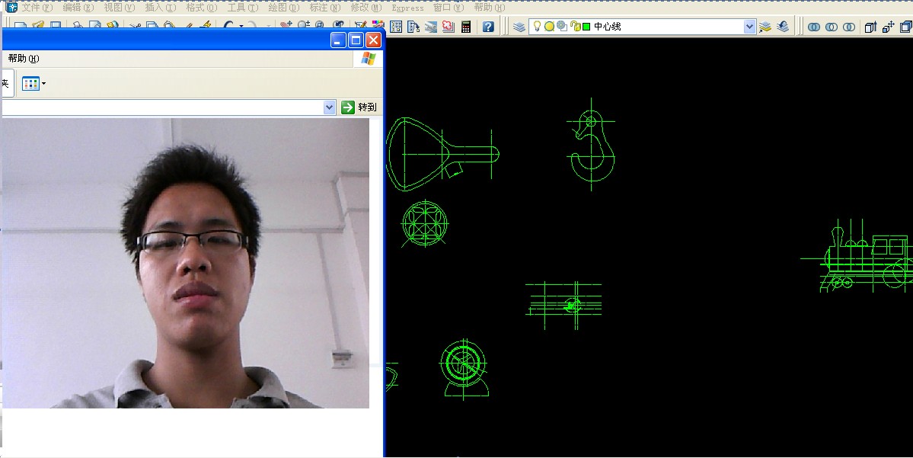This screenshot has height=458, width=913.
Task: Toggle the layer on/off lightbulb
Action: click(537, 27)
